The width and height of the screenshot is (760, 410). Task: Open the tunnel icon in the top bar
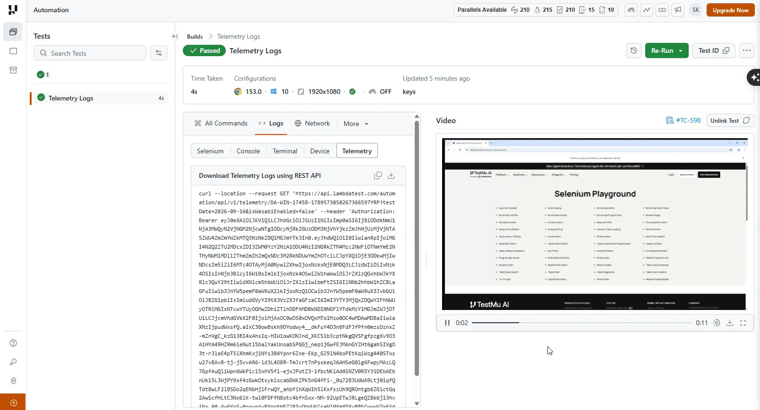pos(631,10)
